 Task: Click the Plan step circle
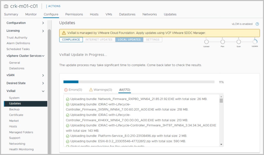pos(222,42)
